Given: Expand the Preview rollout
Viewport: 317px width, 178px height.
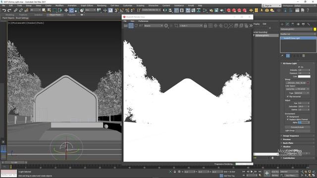Looking at the screenshot, I should pyautogui.click(x=287, y=139).
